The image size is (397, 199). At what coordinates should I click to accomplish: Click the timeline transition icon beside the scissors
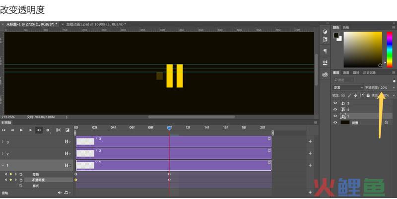click(x=67, y=130)
